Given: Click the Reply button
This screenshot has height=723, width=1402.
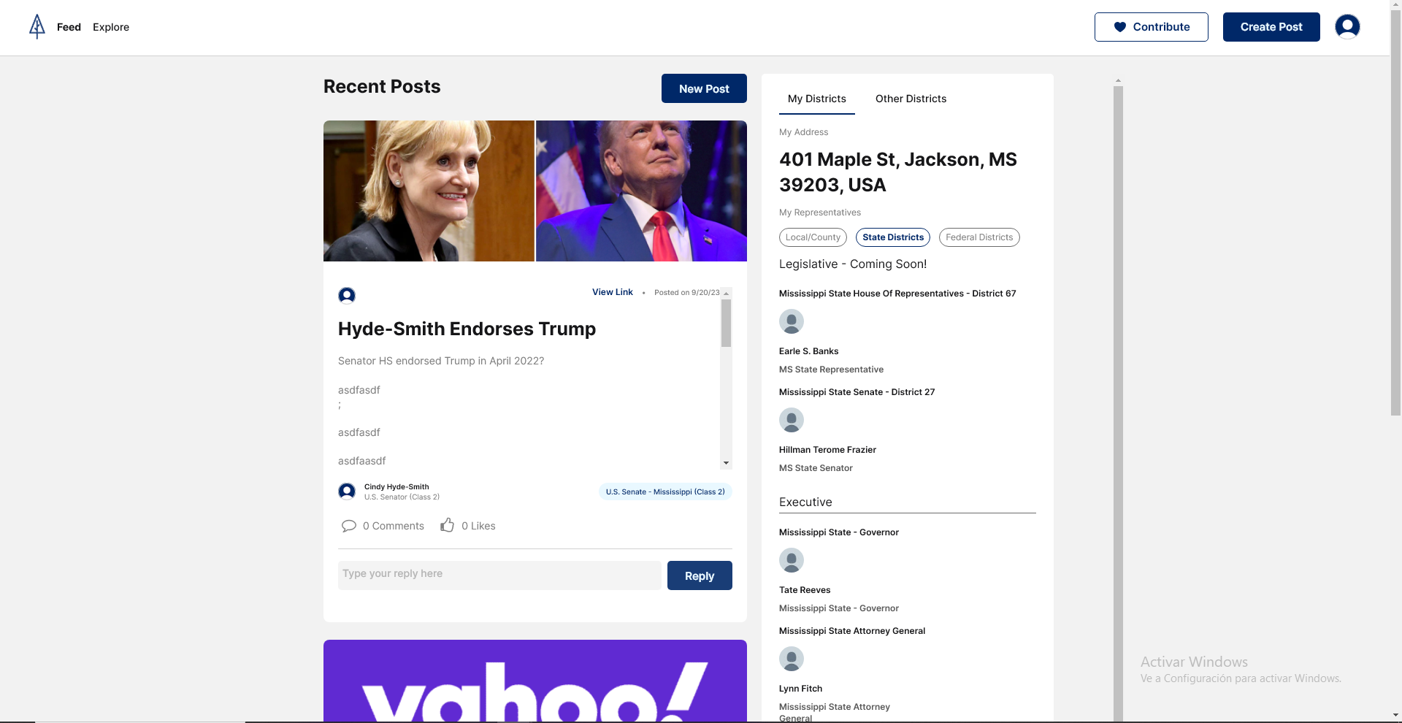Looking at the screenshot, I should 700,575.
